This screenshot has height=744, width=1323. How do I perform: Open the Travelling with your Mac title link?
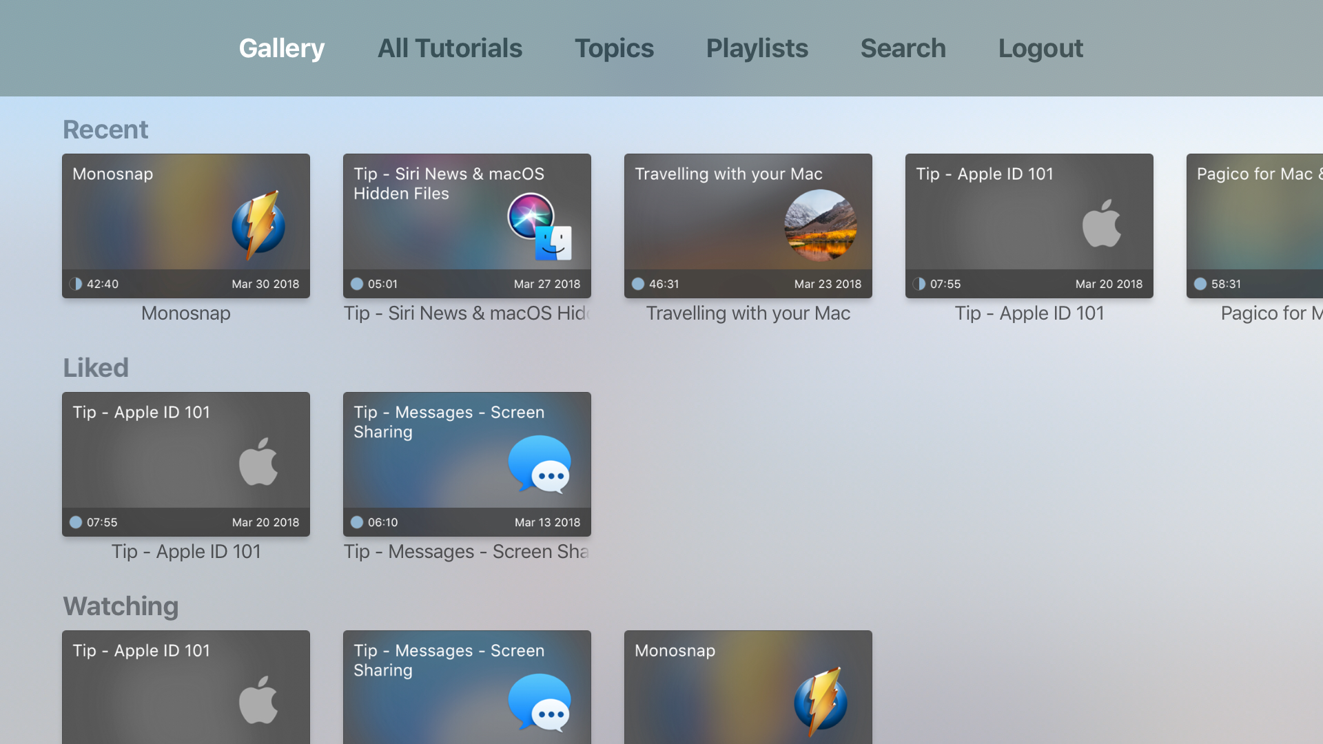(x=748, y=313)
